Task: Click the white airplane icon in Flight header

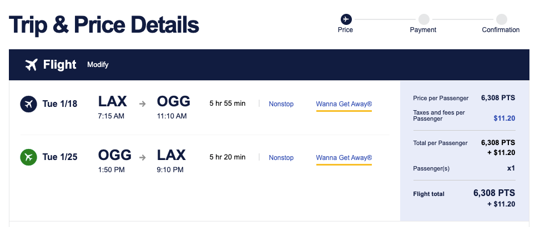Action: 31,65
